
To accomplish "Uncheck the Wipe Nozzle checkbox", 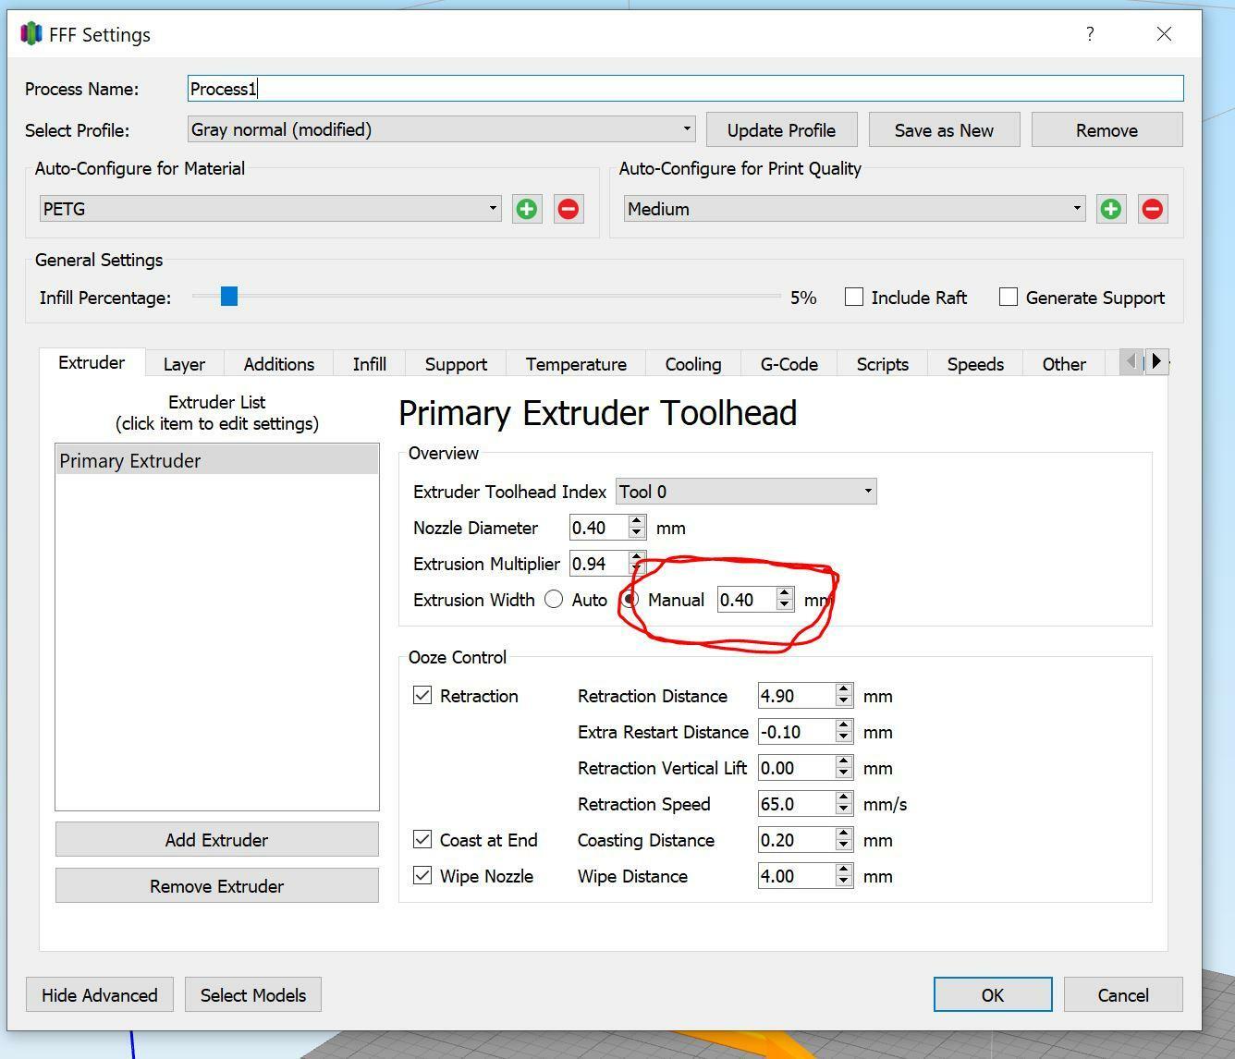I will 422,875.
